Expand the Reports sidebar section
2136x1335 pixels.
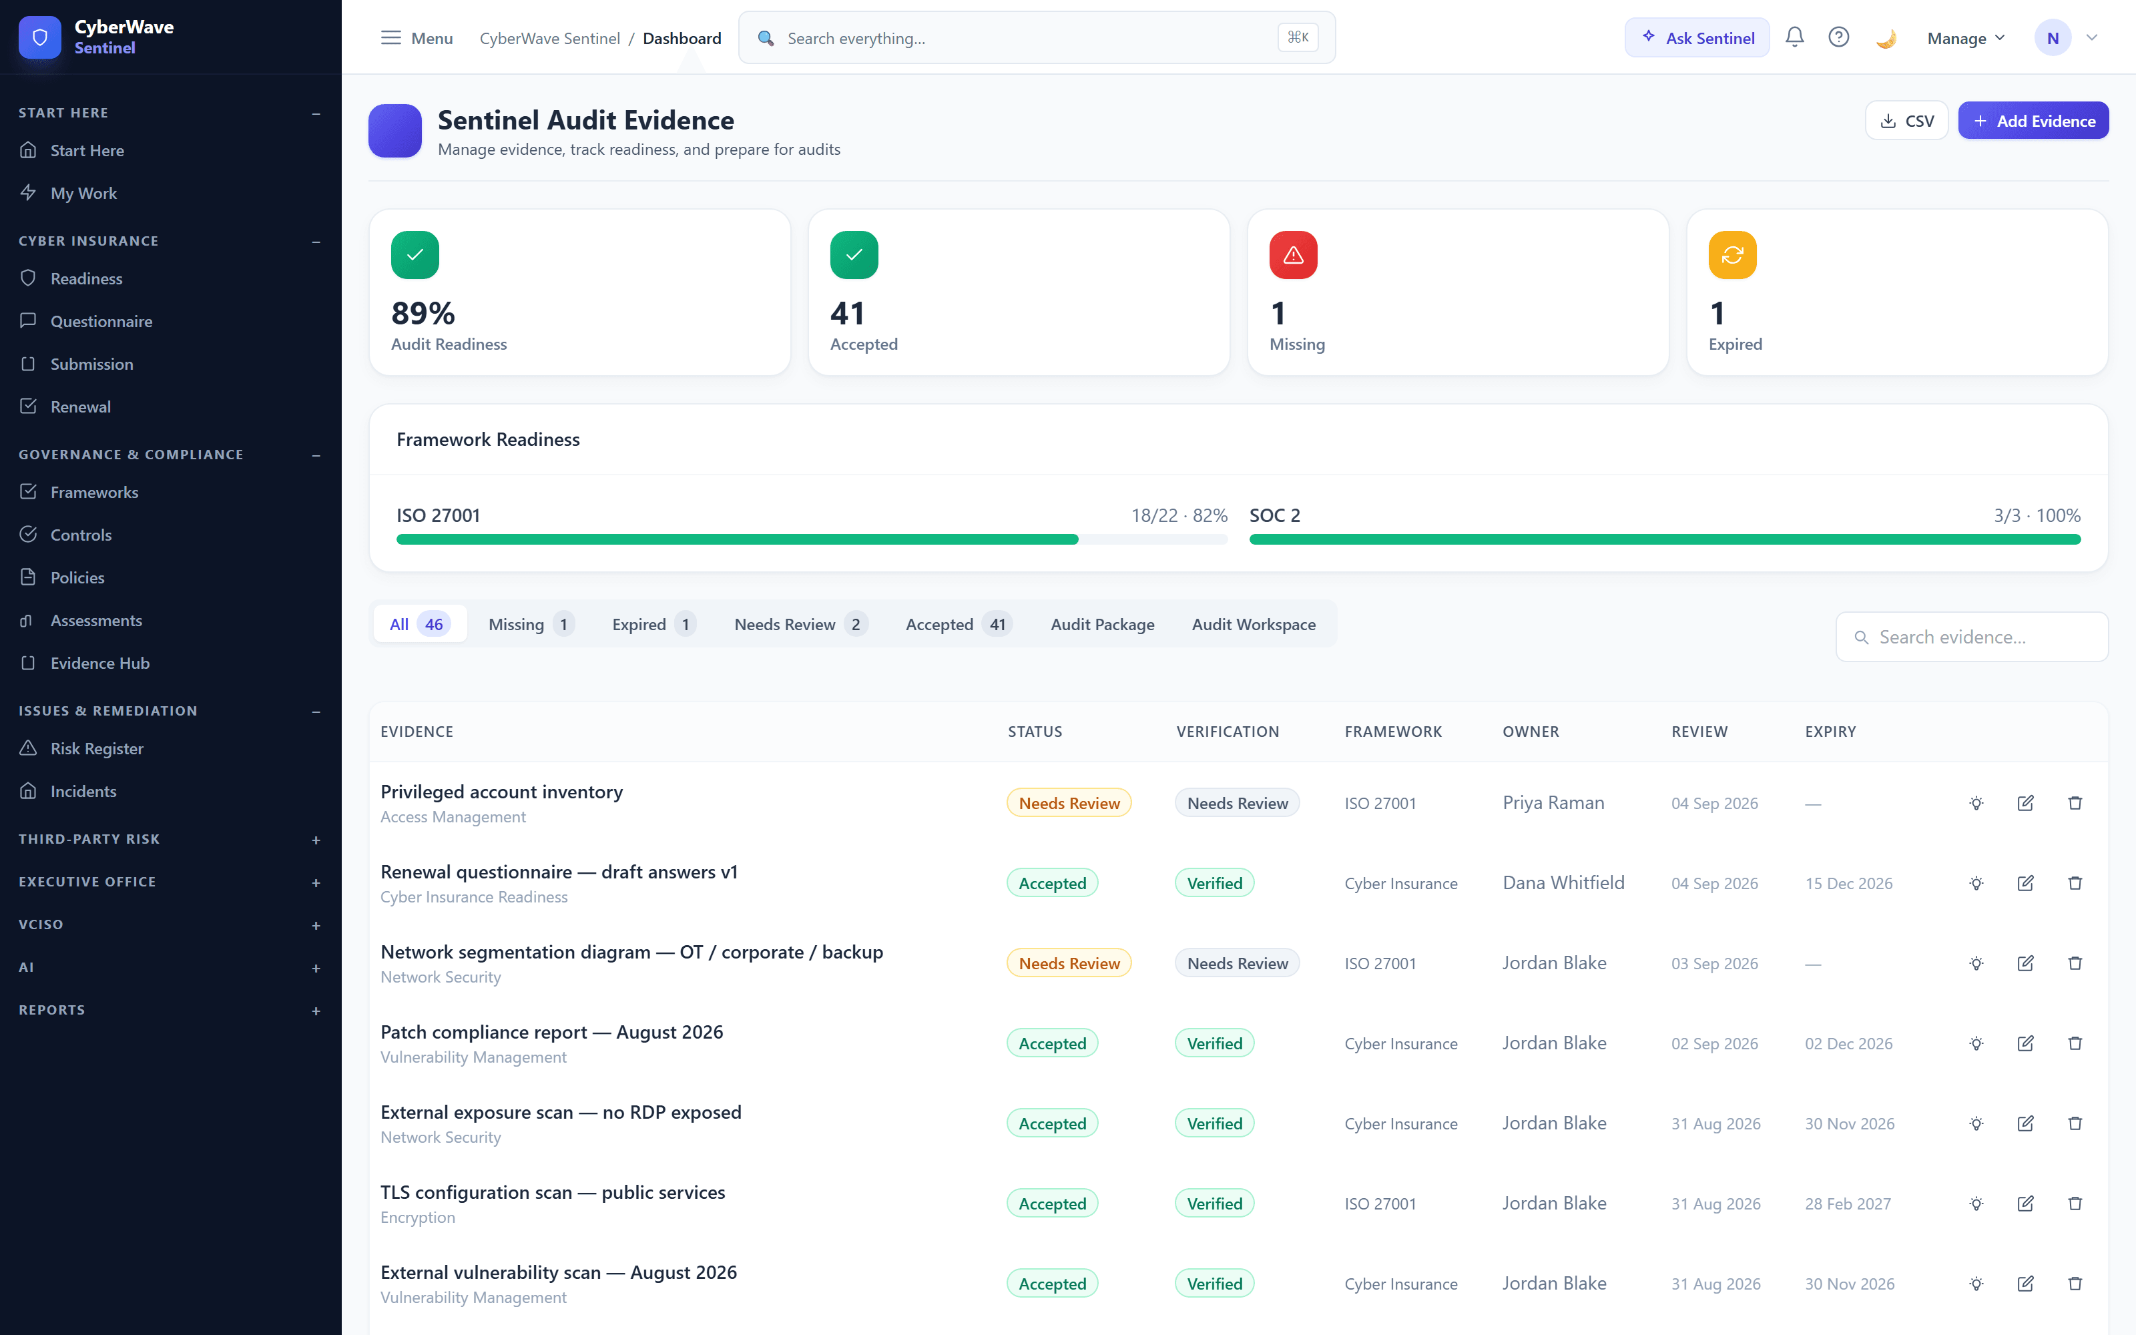pyautogui.click(x=316, y=1010)
